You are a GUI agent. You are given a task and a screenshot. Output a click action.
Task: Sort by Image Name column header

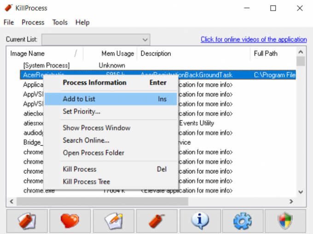[x=45, y=53]
